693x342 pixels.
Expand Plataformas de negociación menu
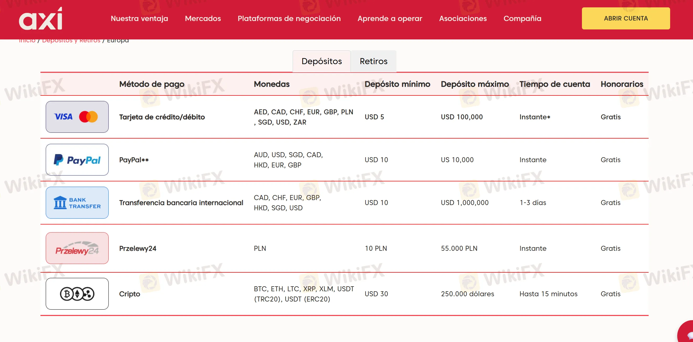click(x=289, y=19)
